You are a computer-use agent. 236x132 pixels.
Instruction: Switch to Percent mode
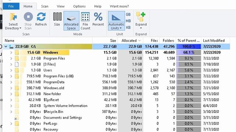pyautogui.click(x=98, y=19)
